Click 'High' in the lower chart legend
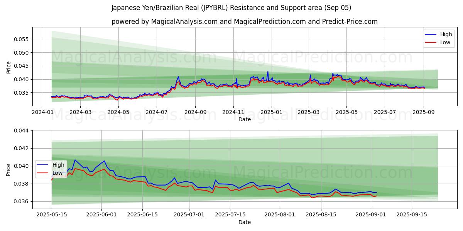Screen dimensions: 463x231 coord(58,165)
